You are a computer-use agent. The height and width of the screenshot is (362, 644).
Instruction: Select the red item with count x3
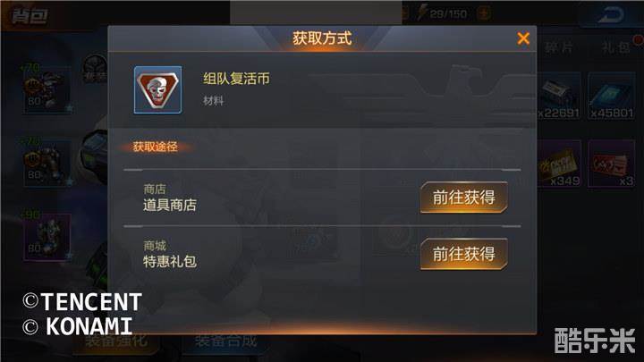tap(611, 164)
